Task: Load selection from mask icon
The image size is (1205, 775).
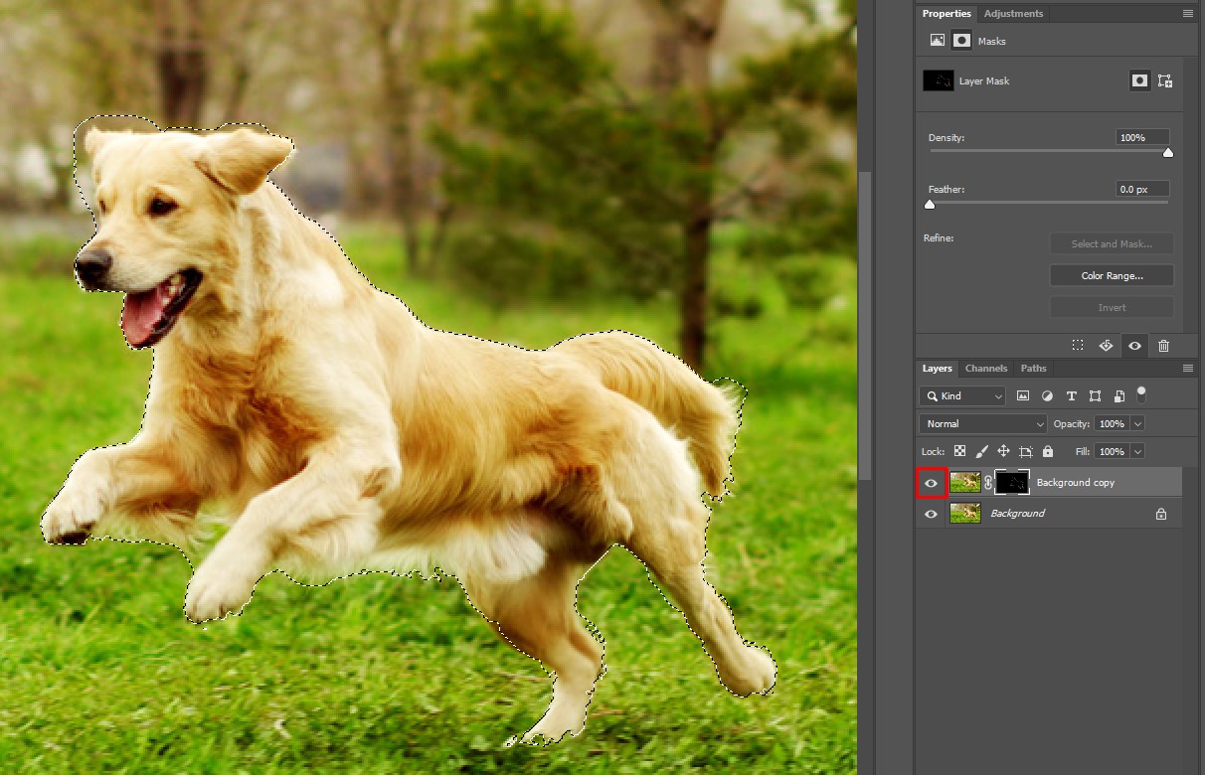Action: pos(1078,346)
